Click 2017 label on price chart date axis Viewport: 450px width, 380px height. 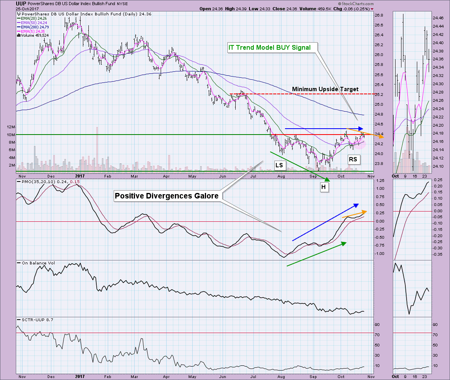(x=80, y=176)
